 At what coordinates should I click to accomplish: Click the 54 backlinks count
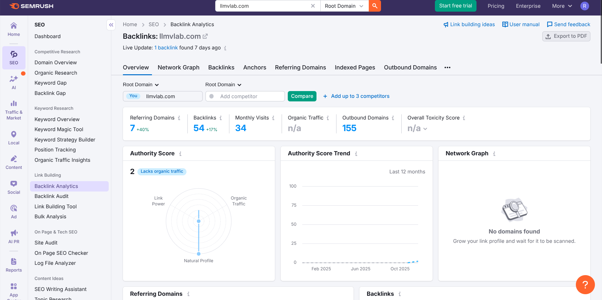click(199, 128)
